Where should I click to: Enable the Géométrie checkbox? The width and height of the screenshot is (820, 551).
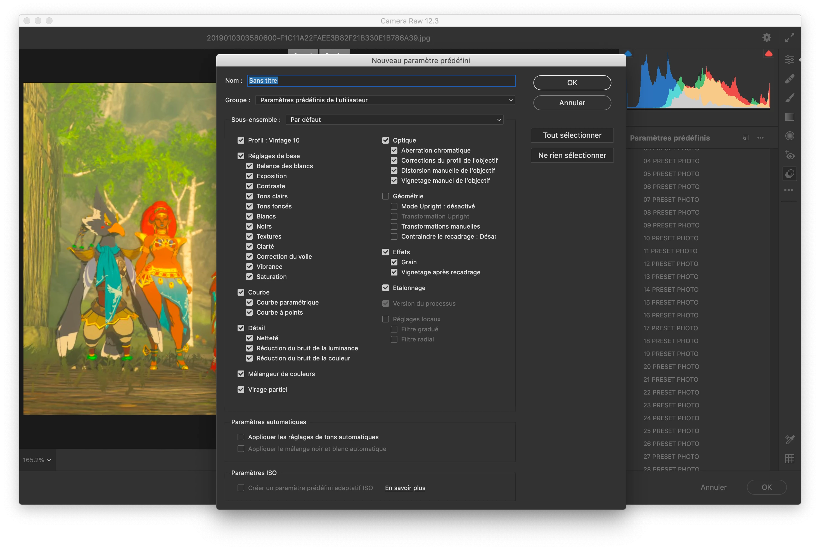(386, 196)
